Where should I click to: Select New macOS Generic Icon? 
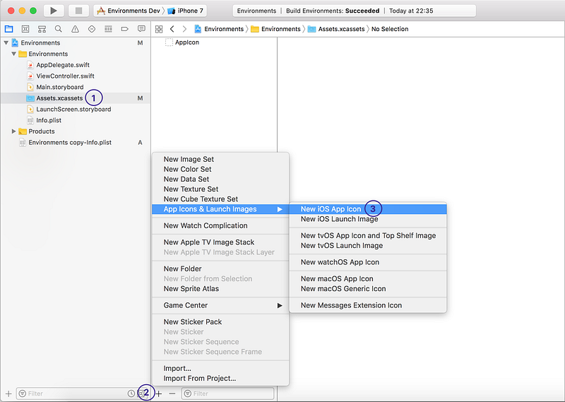368,289
